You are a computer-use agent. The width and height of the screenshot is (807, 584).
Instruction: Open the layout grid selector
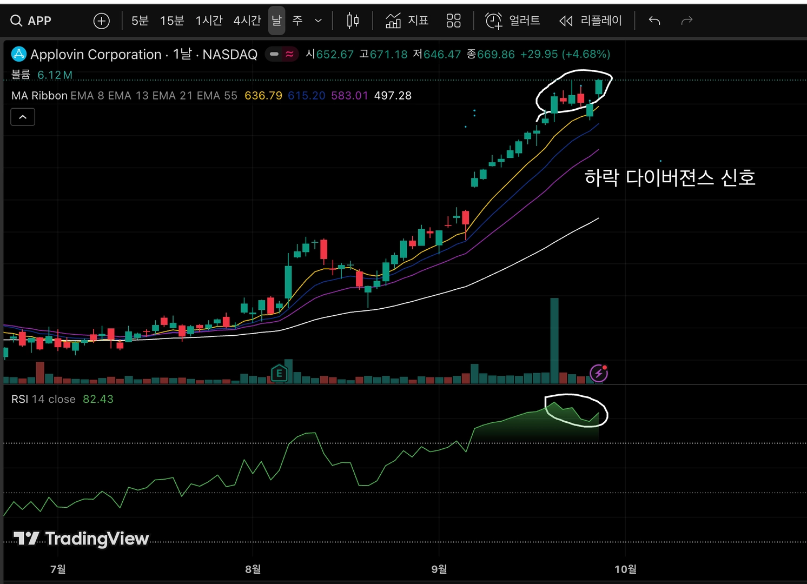(453, 21)
